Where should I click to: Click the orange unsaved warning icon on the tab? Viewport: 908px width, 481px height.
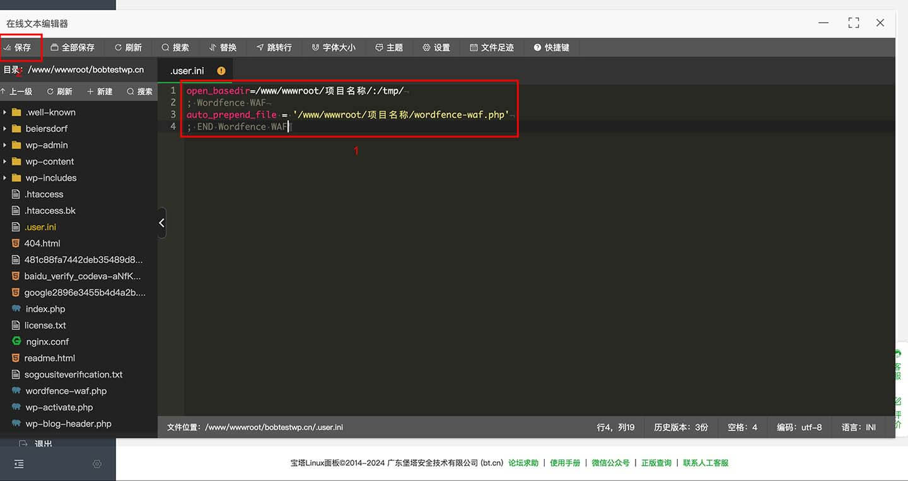[x=221, y=71]
